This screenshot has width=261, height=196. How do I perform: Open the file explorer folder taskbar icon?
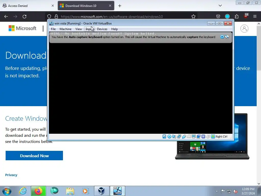coord(70,191)
